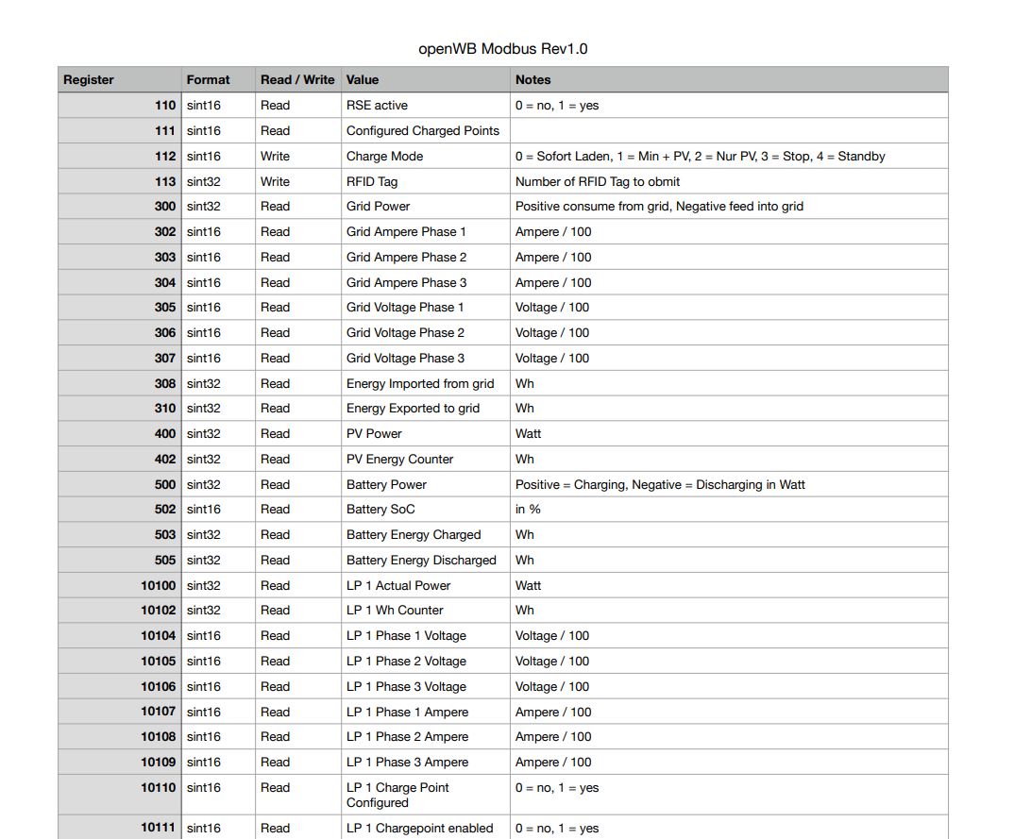Click the LP 1 Phase 2 Voltage cell
This screenshot has height=839, width=1031.
426,661
